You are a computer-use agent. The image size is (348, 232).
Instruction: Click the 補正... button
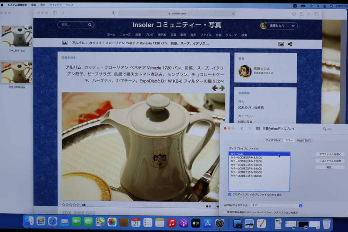(x=329, y=167)
